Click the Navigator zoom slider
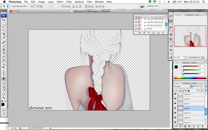This screenshot has height=130, width=208. point(194,58)
